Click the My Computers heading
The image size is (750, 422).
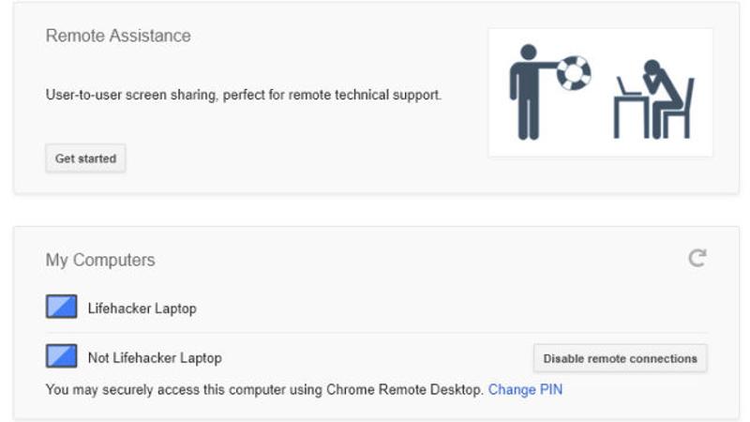100,260
